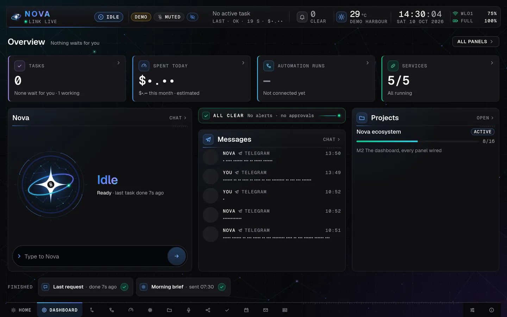Open the connected-nodes icon left of the gauge icon

click(112, 310)
